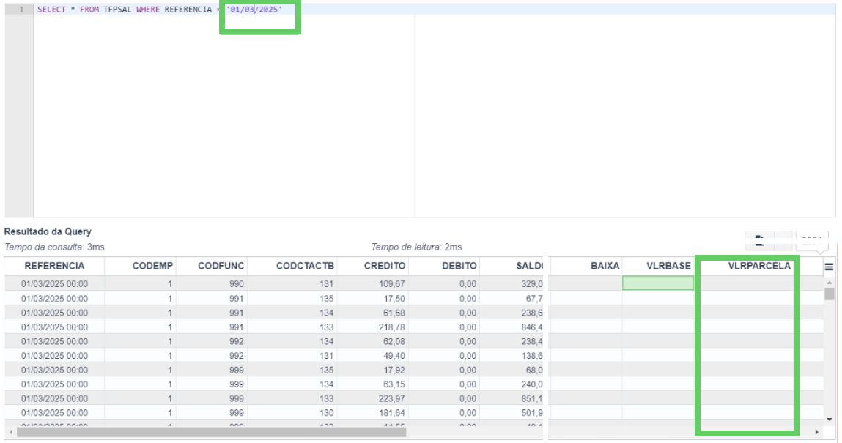This screenshot has height=443, width=842.
Task: Click the 'Resultado da Query' heading
Action: 48,231
